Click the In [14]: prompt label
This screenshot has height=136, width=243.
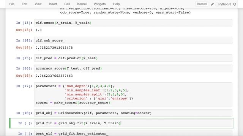pyautogui.click(x=24, y=40)
